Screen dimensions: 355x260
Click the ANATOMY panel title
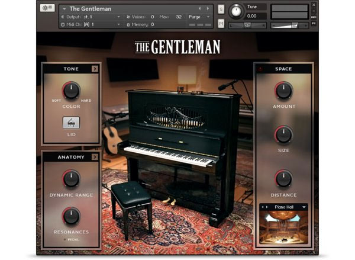(71, 157)
